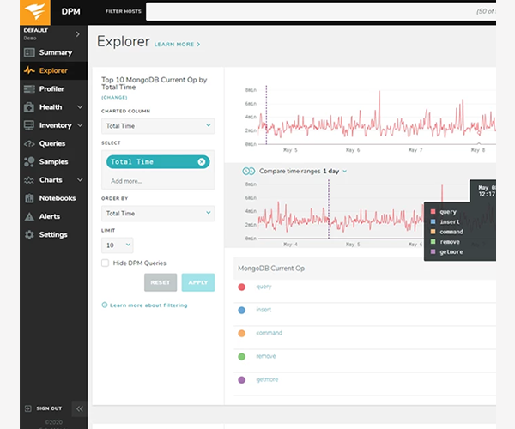
Task: Expand the Default environment chevron
Action: [x=78, y=34]
